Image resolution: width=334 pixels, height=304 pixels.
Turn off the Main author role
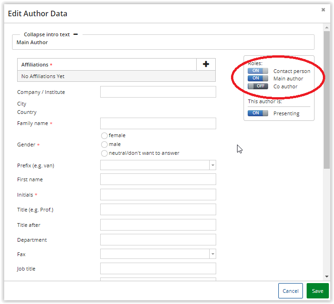(x=258, y=78)
